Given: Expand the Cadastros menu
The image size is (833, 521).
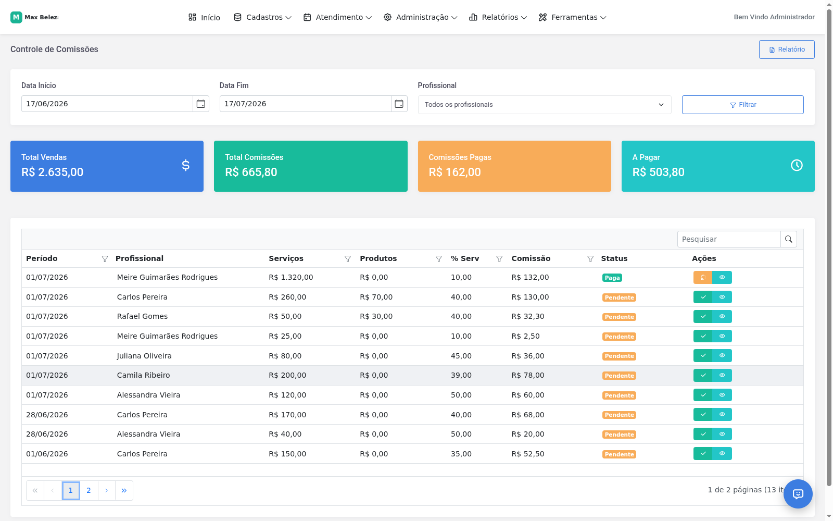Looking at the screenshot, I should coord(262,17).
